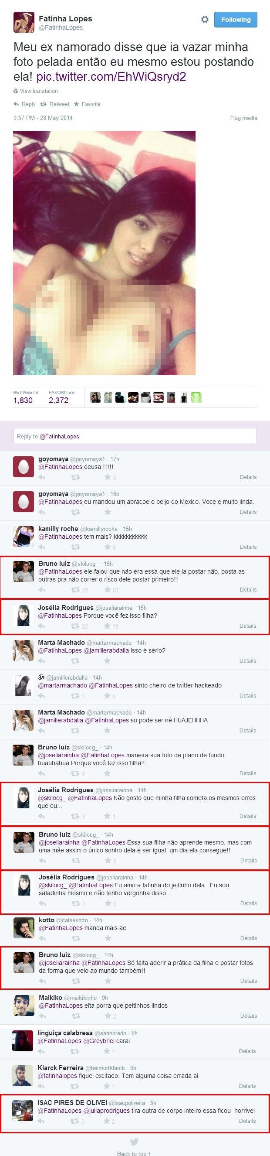Viewport: 270px width, 1156px height.
Task: Click Flag media on the right
Action: [243, 118]
